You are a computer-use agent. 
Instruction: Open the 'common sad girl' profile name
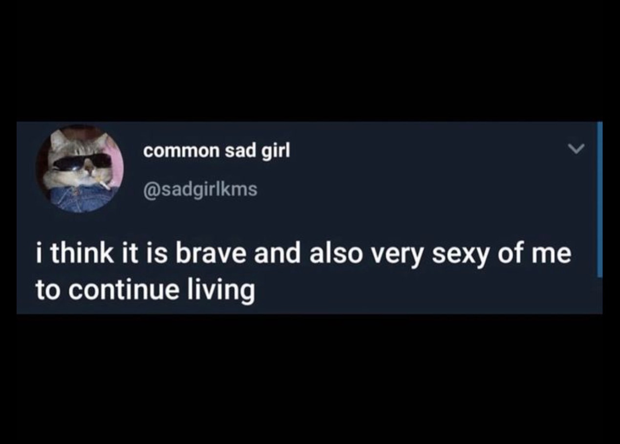point(216,152)
